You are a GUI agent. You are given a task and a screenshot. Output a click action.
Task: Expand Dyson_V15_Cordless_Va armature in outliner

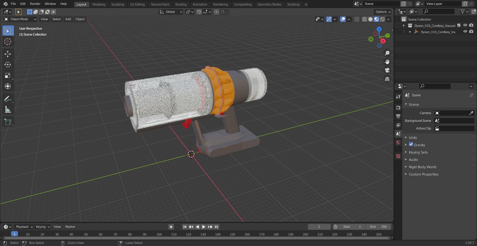410,32
